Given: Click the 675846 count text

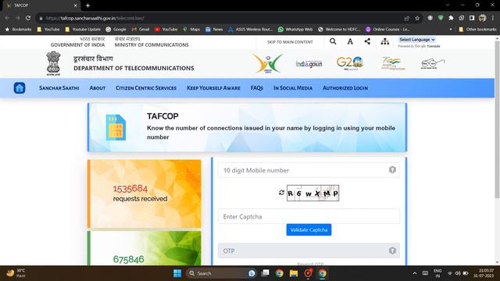Looking at the screenshot, I should click(x=128, y=259).
